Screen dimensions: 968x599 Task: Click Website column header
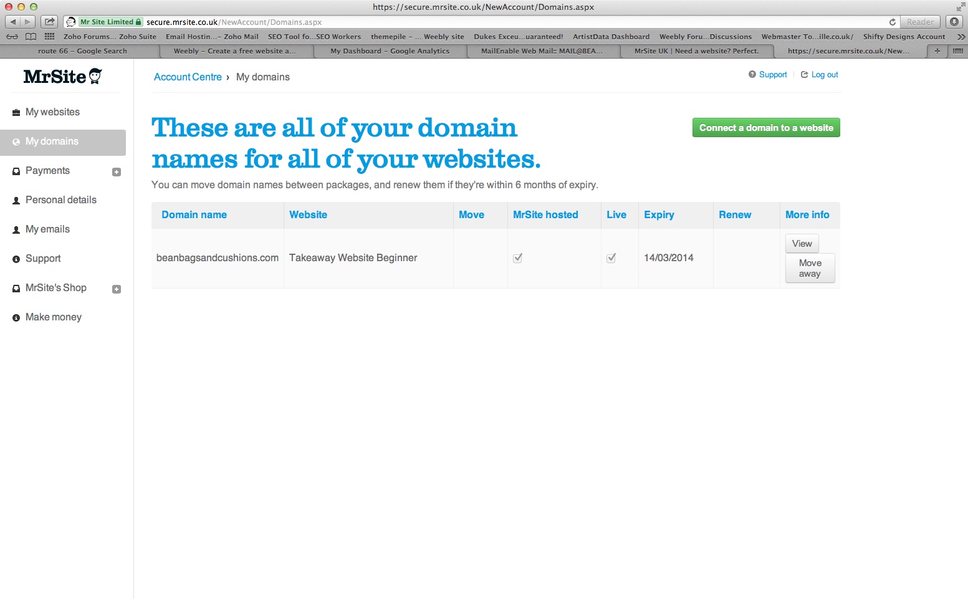pos(308,214)
